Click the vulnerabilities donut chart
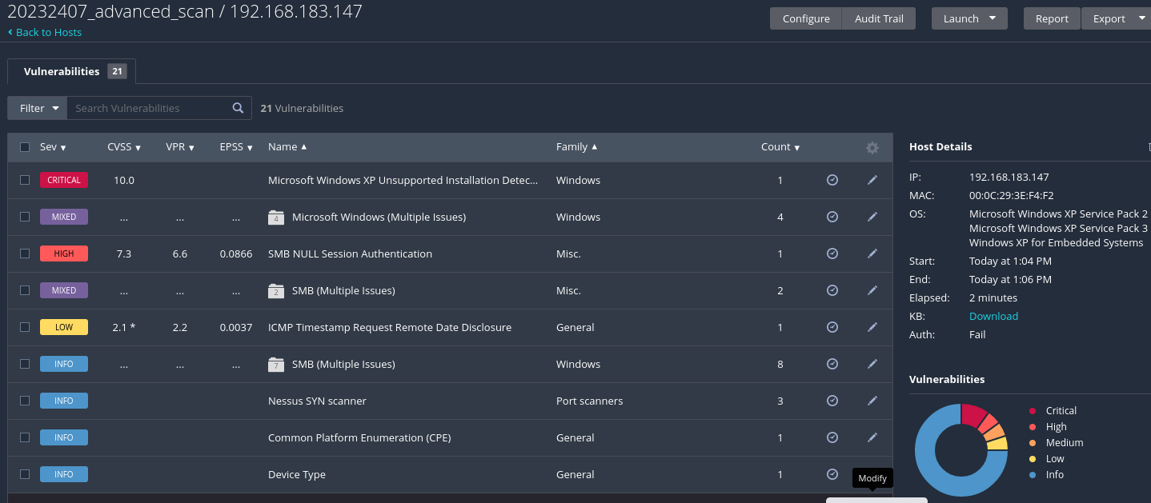This screenshot has height=503, width=1151. coord(961,450)
